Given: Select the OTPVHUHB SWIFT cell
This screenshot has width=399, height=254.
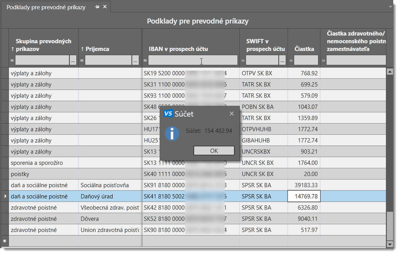Looking at the screenshot, I should pyautogui.click(x=264, y=129).
